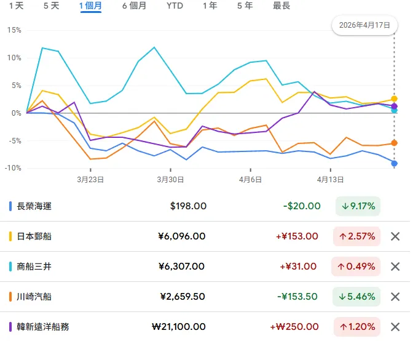Select the 1 個月 range tab
Image resolution: width=413 pixels, height=341 pixels.
(x=90, y=6)
